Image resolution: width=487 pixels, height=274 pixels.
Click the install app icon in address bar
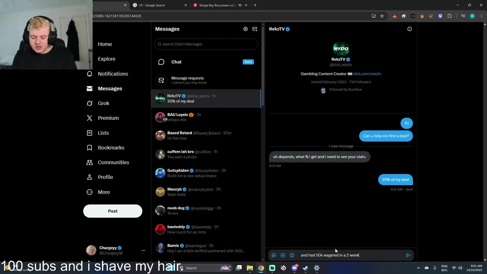(374, 16)
